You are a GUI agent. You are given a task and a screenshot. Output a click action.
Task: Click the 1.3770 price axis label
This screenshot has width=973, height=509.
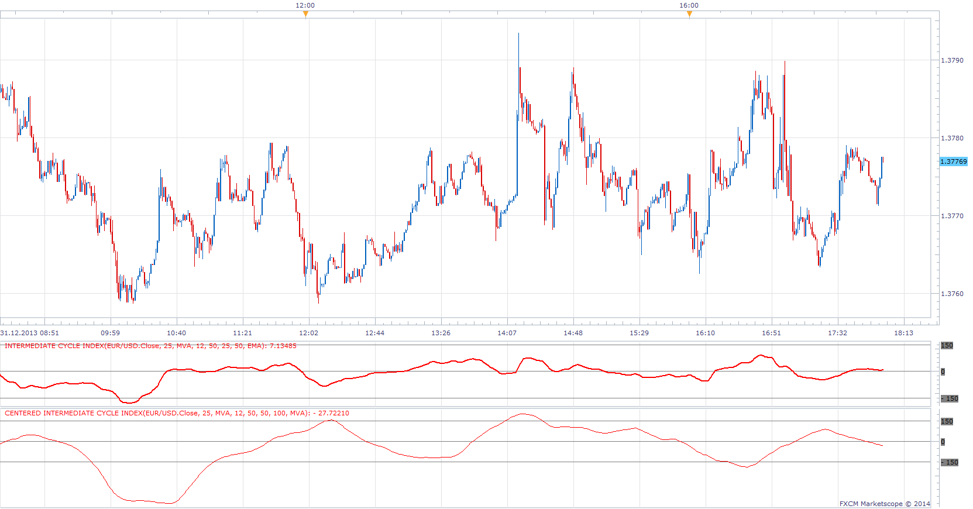(x=952, y=216)
